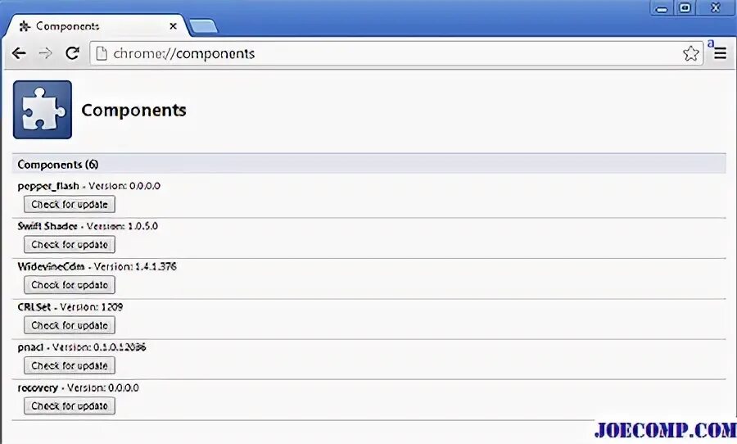
Task: Reload the components page
Action: click(x=72, y=53)
